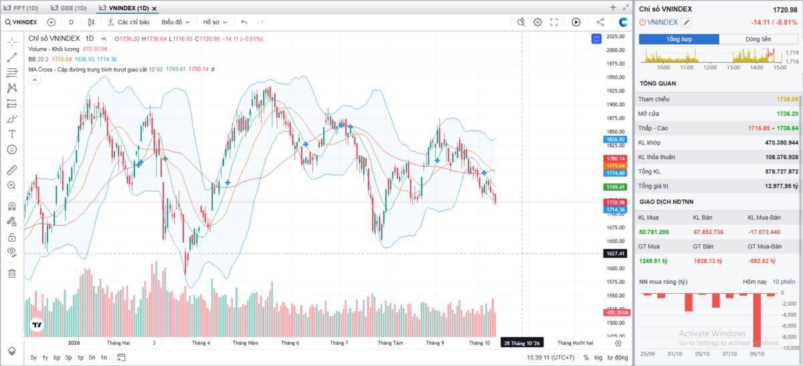Image resolution: width=803 pixels, height=366 pixels.
Task: Toggle percentage scale mode
Action: click(586, 357)
